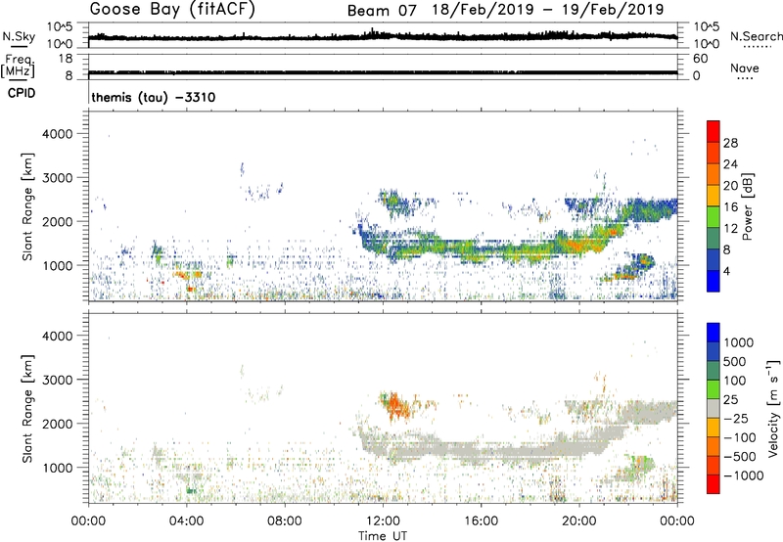783x542 pixels.
Task: Click the "100" label on the velocity colorbar
Action: click(x=735, y=381)
